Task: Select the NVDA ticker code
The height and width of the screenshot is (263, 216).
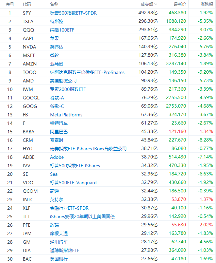Action: [x=29, y=47]
